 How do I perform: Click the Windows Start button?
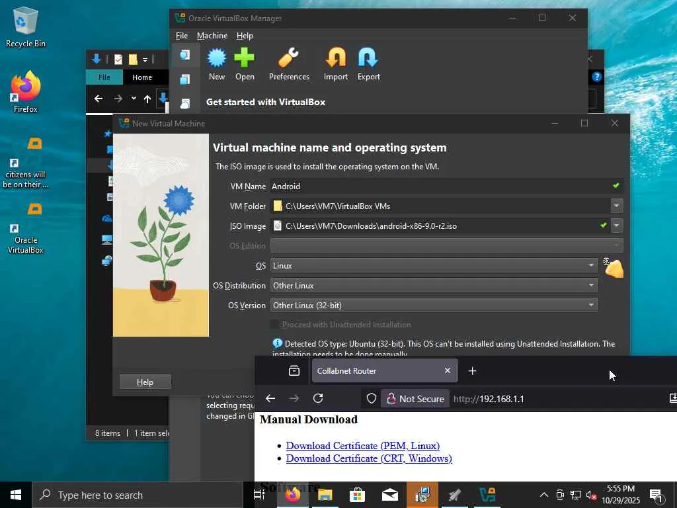pyautogui.click(x=16, y=495)
